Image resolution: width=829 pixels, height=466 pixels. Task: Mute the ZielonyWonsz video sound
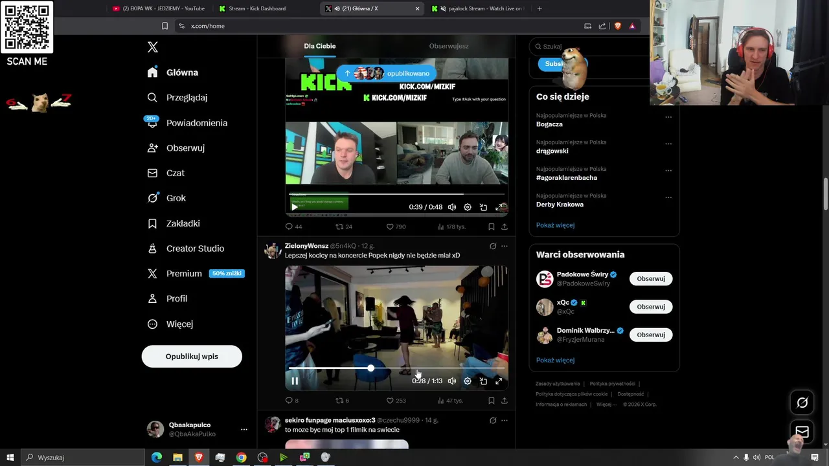tap(452, 381)
